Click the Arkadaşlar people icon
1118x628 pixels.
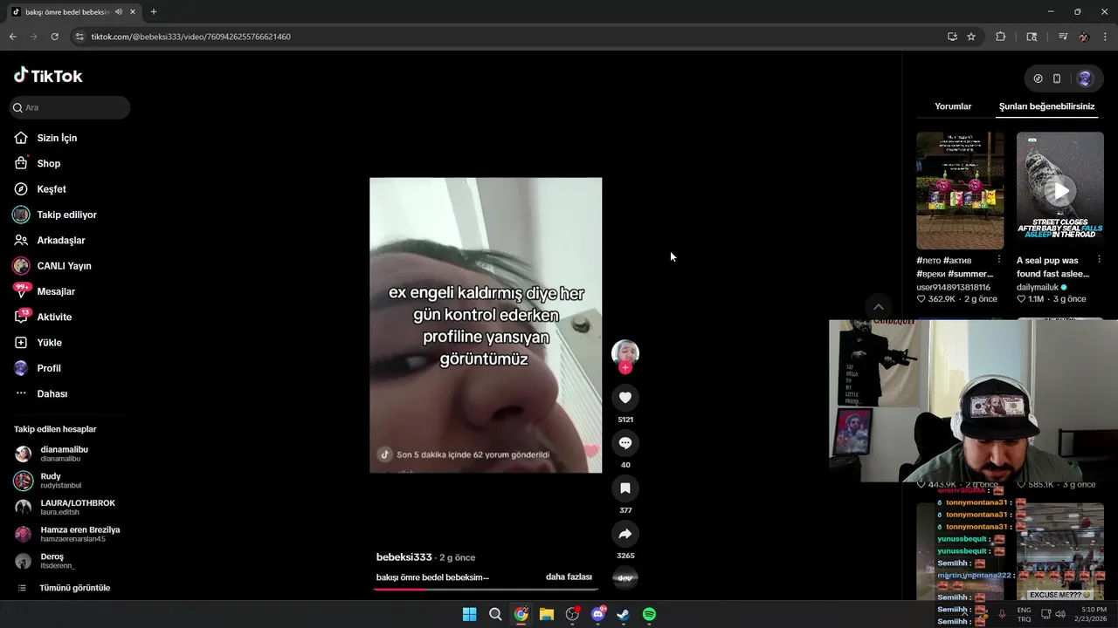pyautogui.click(x=21, y=240)
